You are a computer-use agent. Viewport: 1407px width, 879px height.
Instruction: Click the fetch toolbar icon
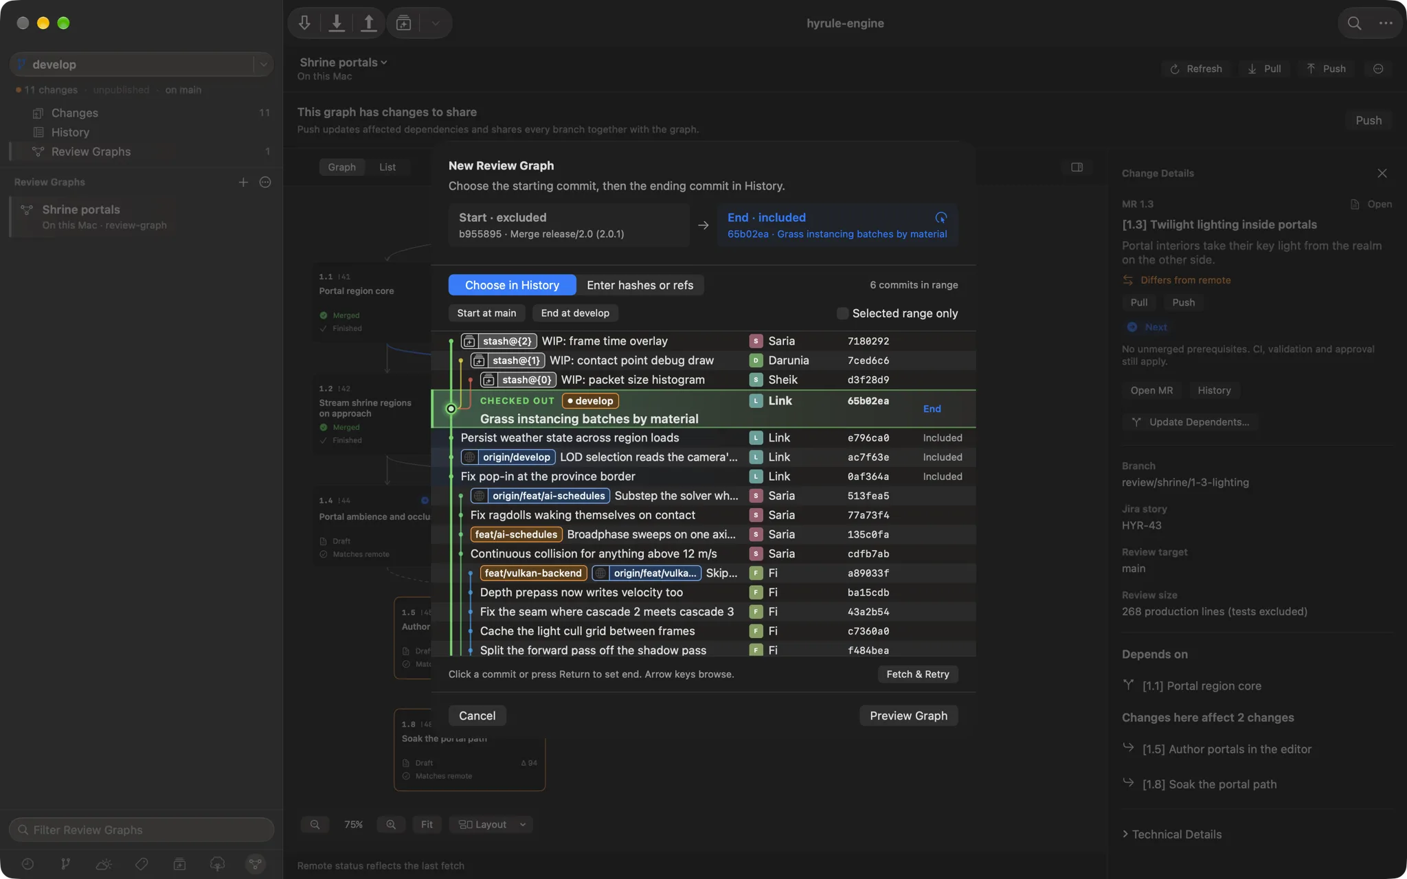[x=304, y=23]
